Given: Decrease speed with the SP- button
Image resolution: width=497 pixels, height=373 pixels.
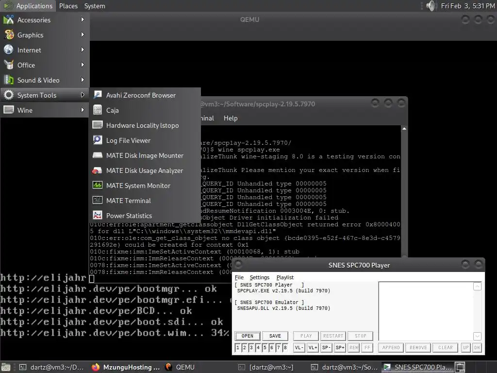Looking at the screenshot, I should pos(327,348).
